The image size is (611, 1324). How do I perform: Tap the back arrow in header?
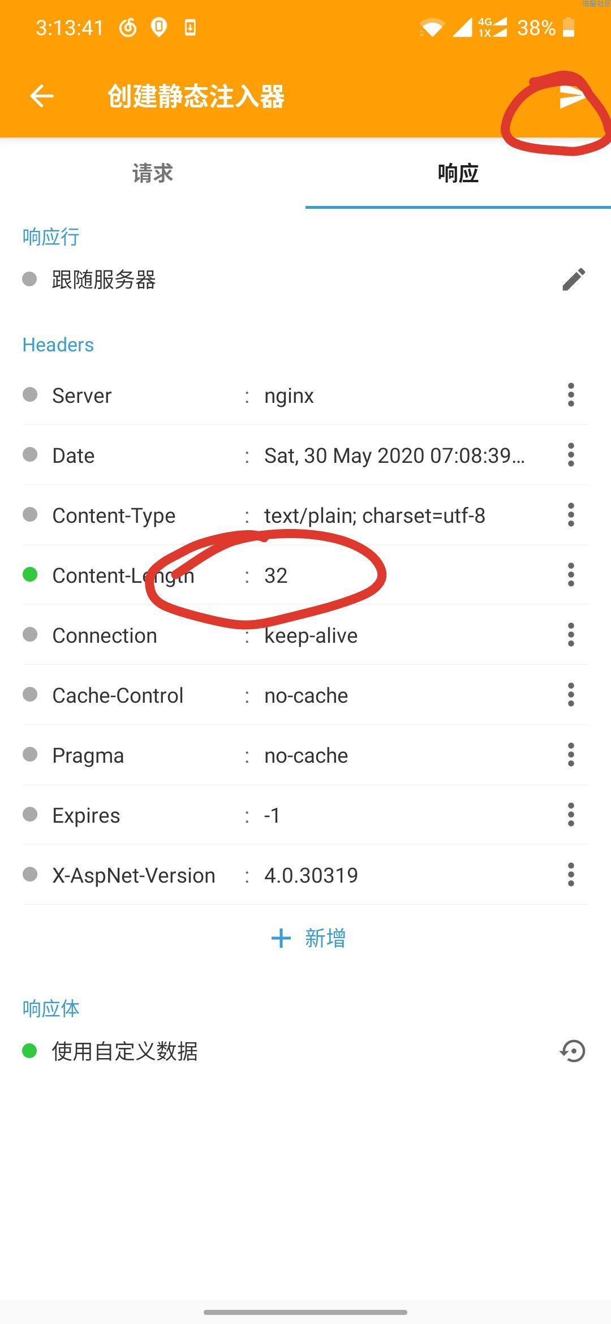(x=42, y=96)
